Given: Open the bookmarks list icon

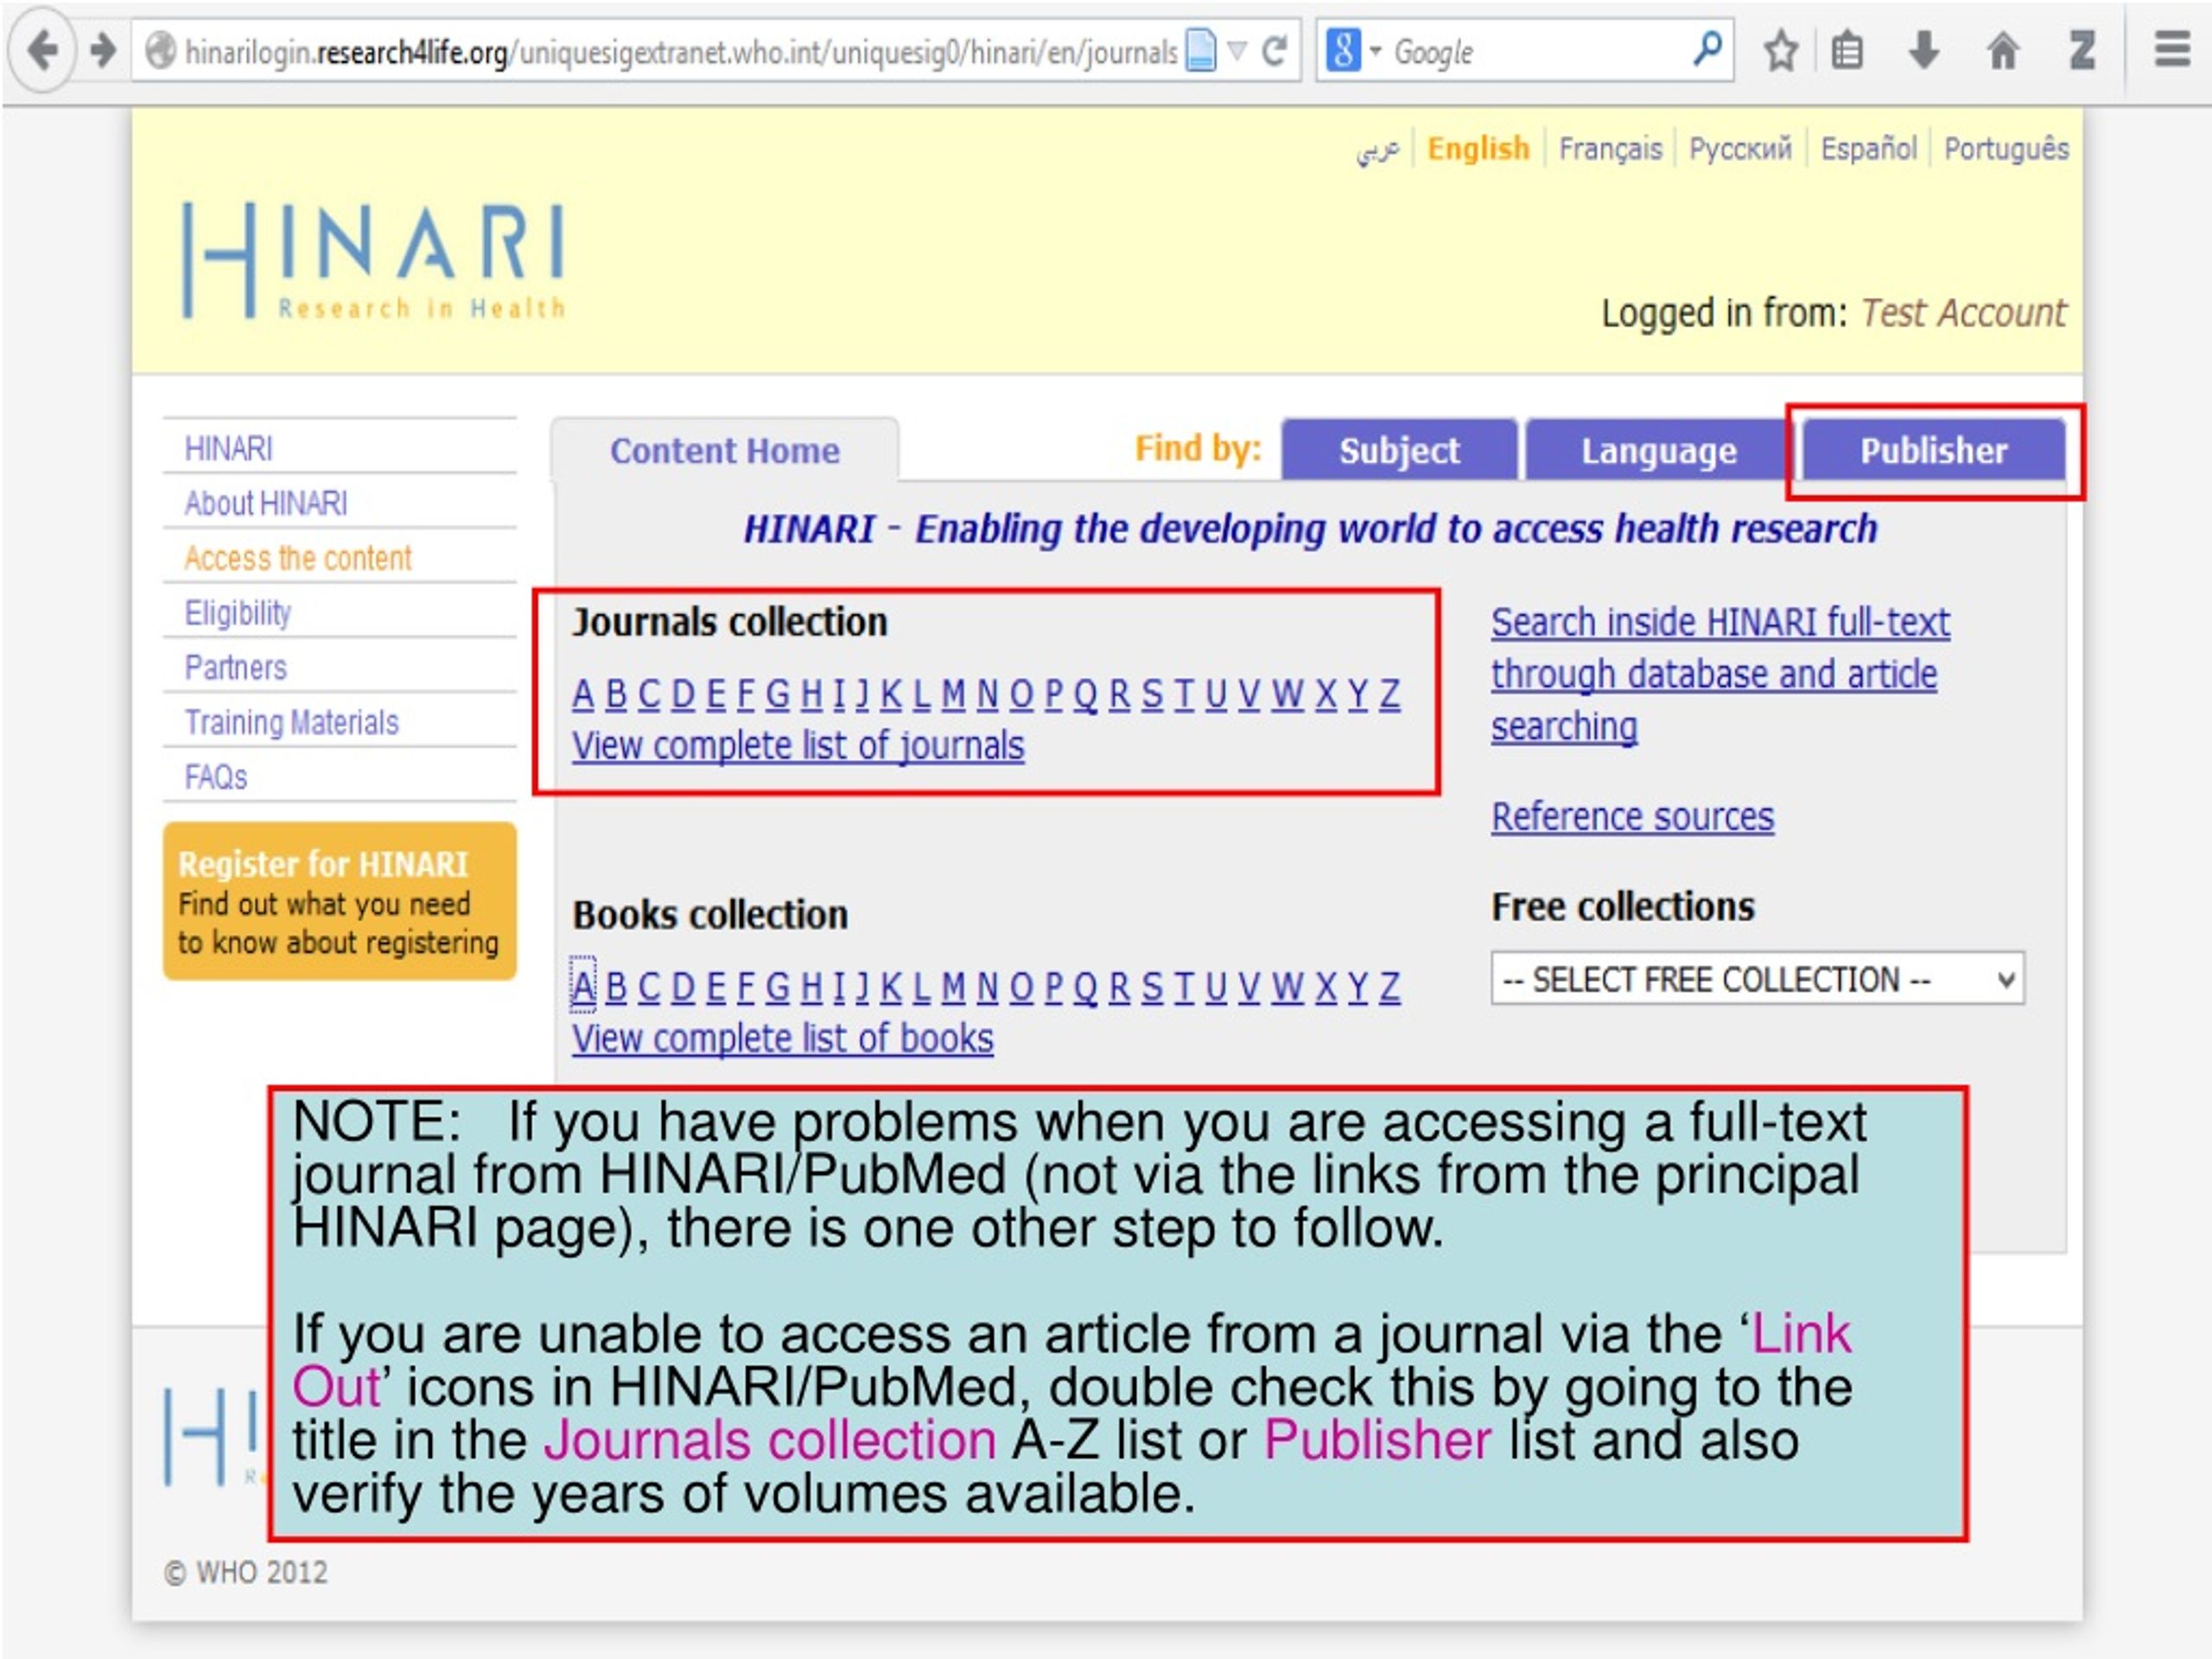Looking at the screenshot, I should pos(1847,50).
